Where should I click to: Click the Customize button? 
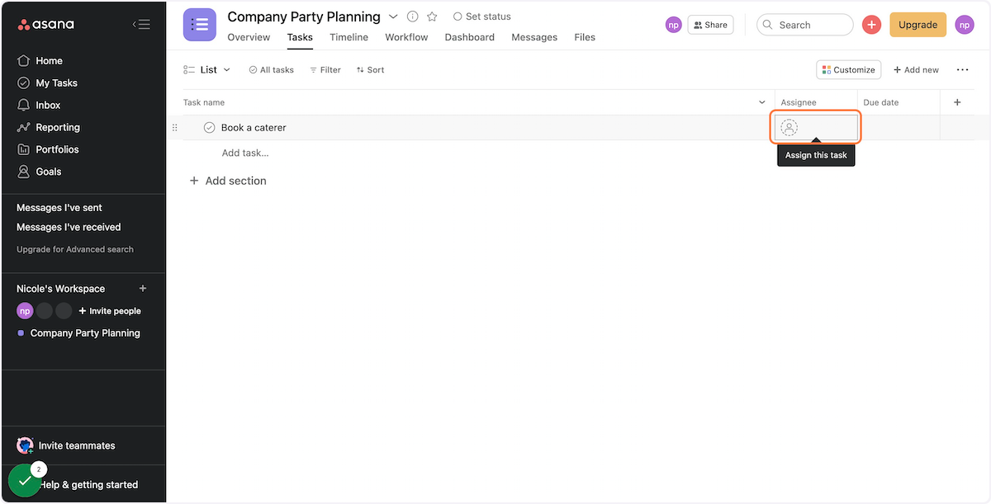[x=848, y=70]
